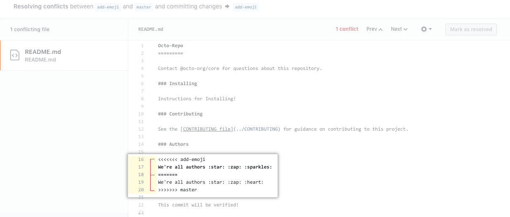This screenshot has height=217, width=510.
Task: Click the ======= conflict separator line
Action: coord(167,174)
